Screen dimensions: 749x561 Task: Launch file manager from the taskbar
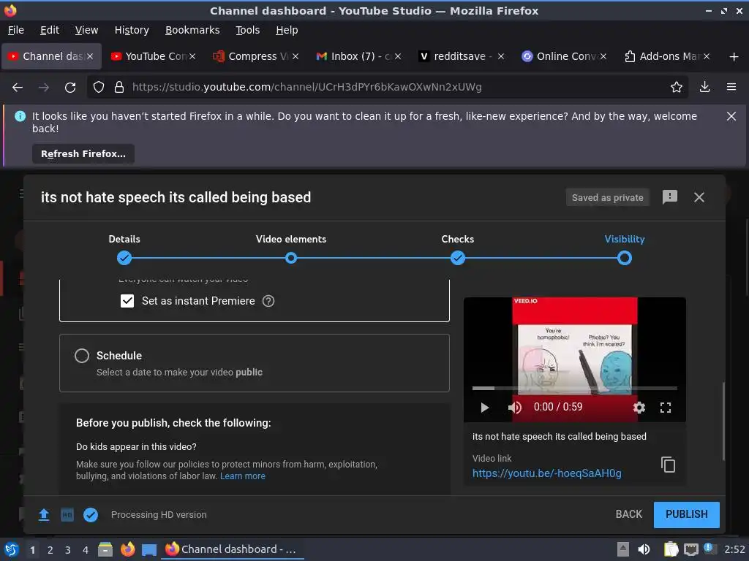point(105,549)
